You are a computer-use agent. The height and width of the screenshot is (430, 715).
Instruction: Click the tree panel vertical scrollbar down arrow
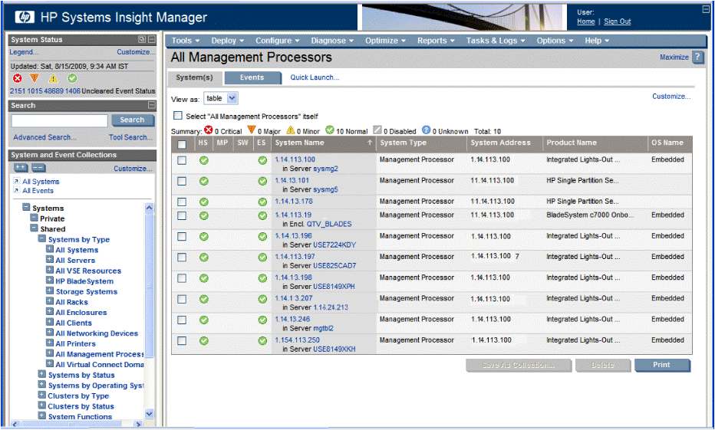(149, 413)
